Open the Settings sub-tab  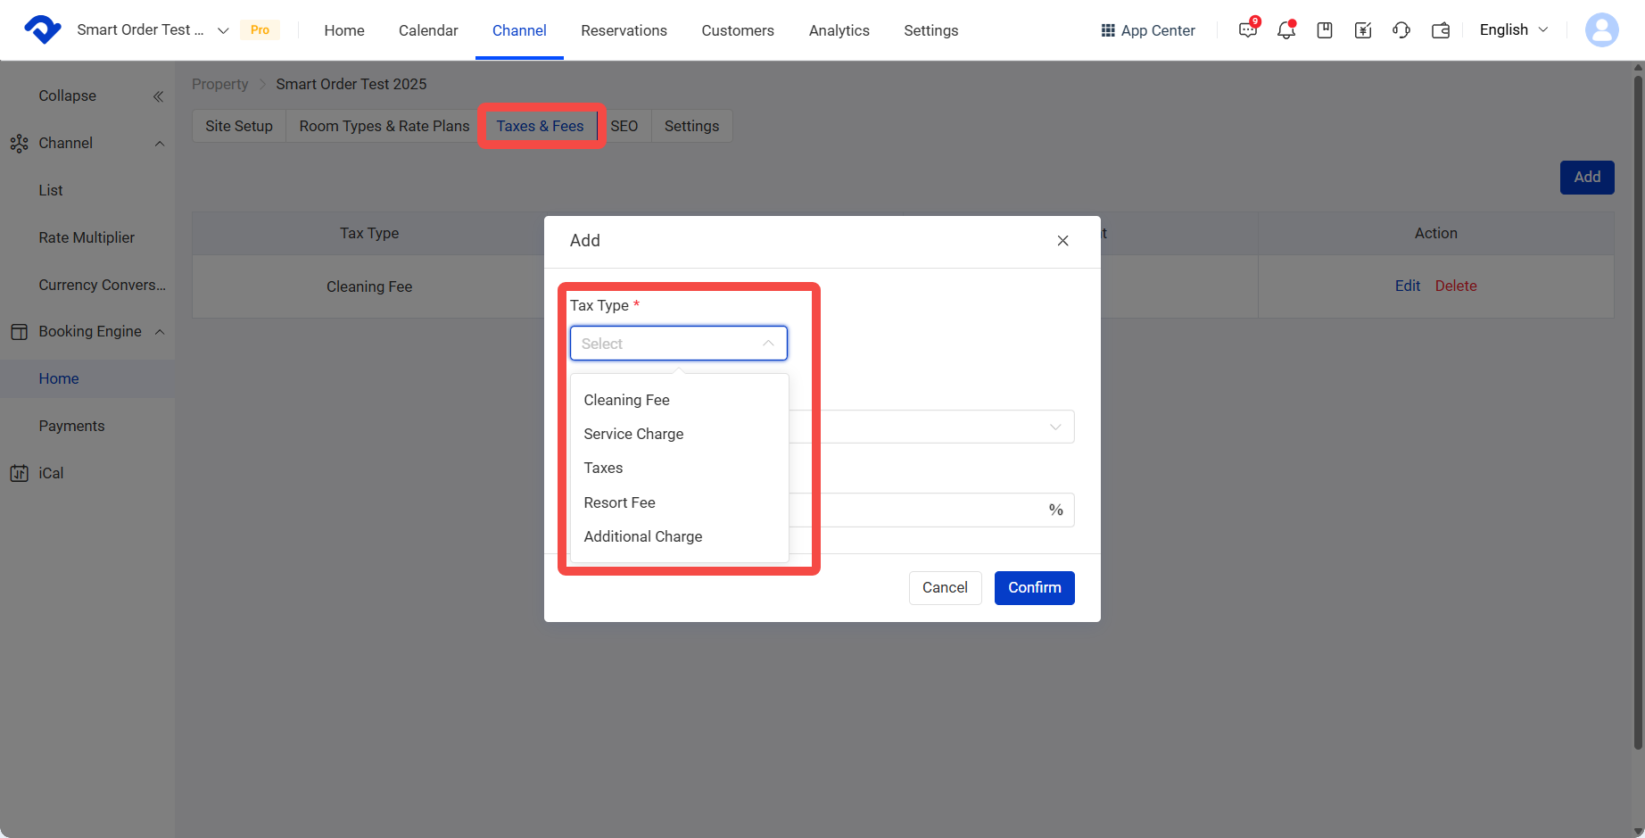click(691, 126)
